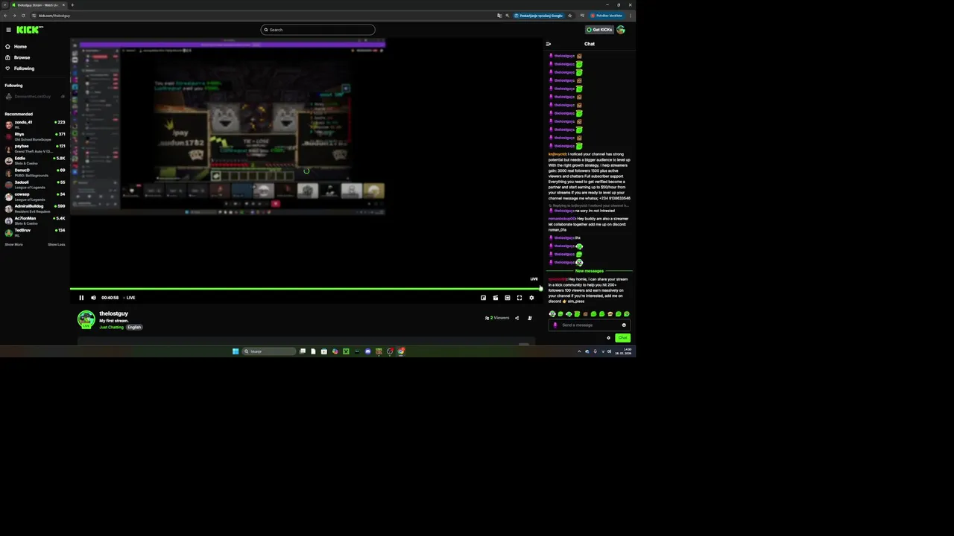Open recommended channel Ac7ionMan
Image resolution: width=954 pixels, height=536 pixels.
pos(35,220)
